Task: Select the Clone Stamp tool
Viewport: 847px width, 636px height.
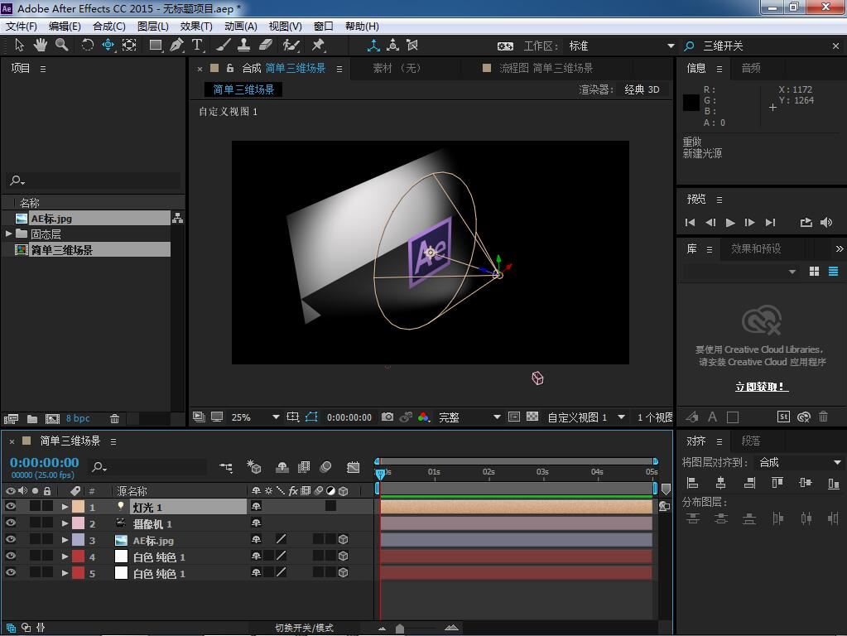Action: 244,46
